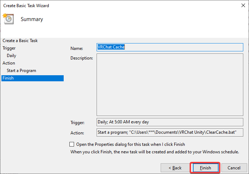This screenshot has width=249, height=174.
Task: Click the Description label
Action: coord(82,58)
